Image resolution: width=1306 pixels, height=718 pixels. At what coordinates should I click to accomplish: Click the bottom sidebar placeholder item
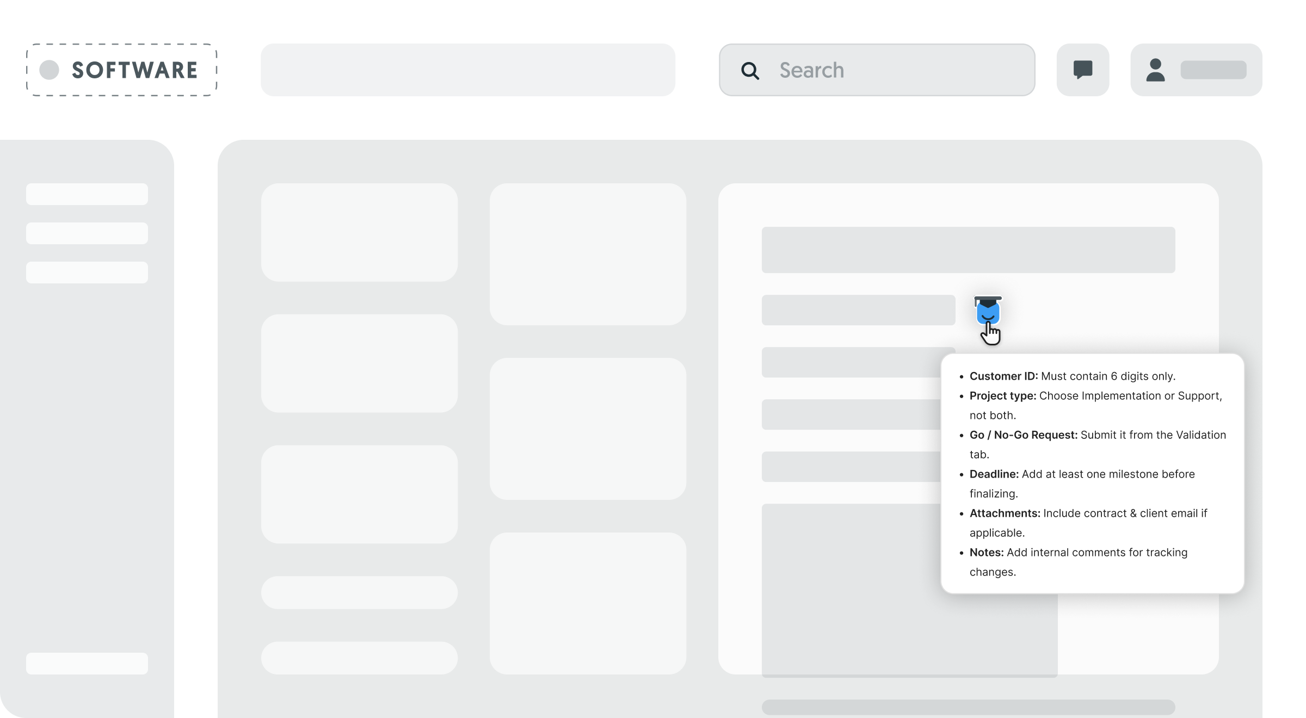(x=87, y=663)
